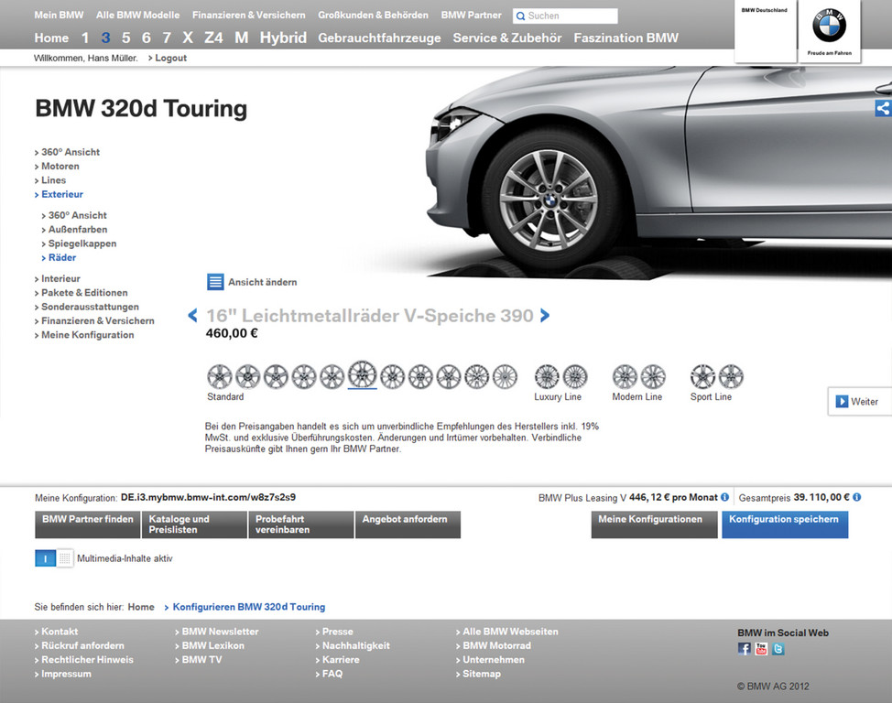Viewport: 892px width, 703px height.
Task: Open Faszination BMW nav item
Action: [625, 38]
